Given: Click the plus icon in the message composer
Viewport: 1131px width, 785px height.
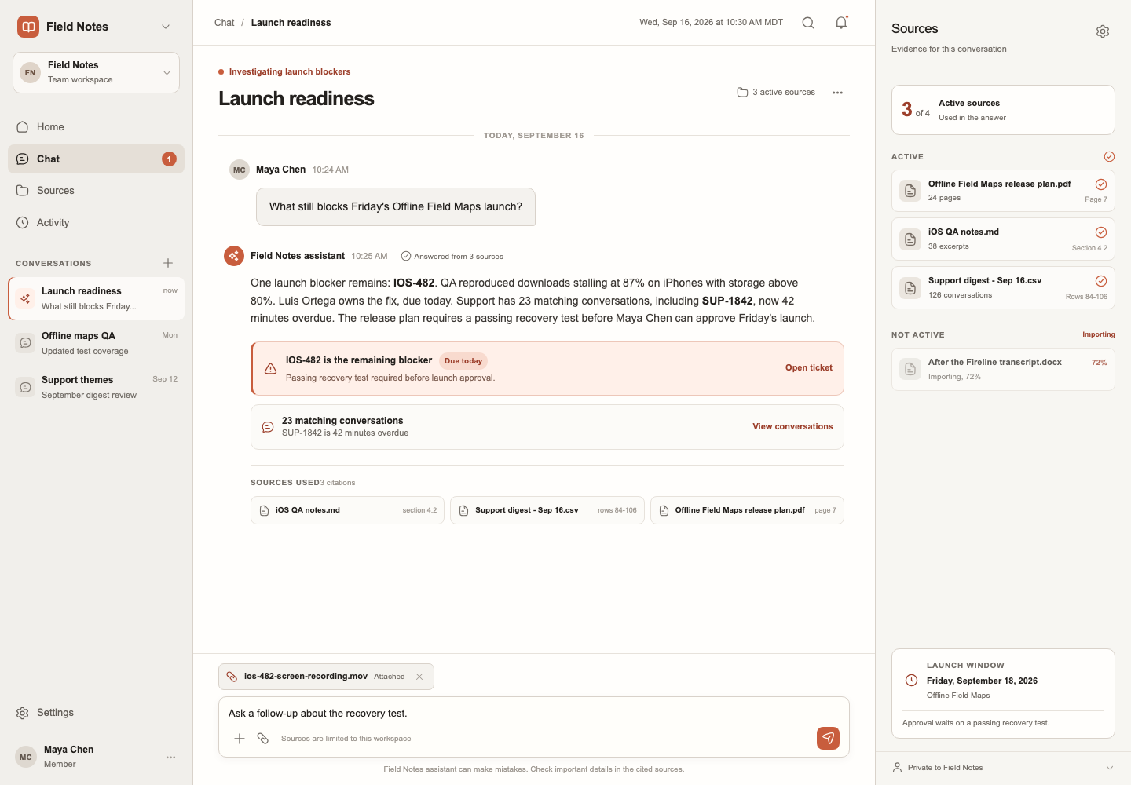Looking at the screenshot, I should point(240,739).
